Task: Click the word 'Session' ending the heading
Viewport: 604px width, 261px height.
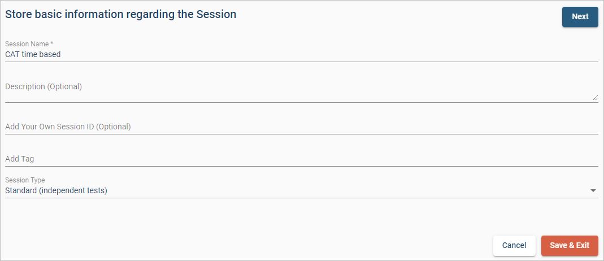Action: [216, 15]
